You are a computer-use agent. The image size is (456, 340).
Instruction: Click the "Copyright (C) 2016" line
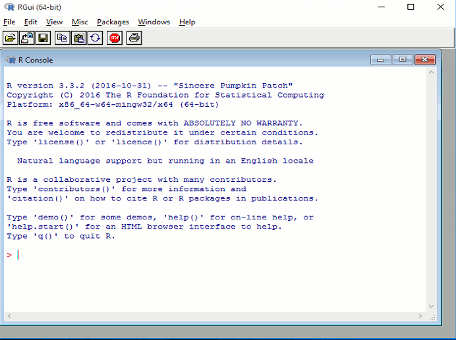tap(165, 95)
